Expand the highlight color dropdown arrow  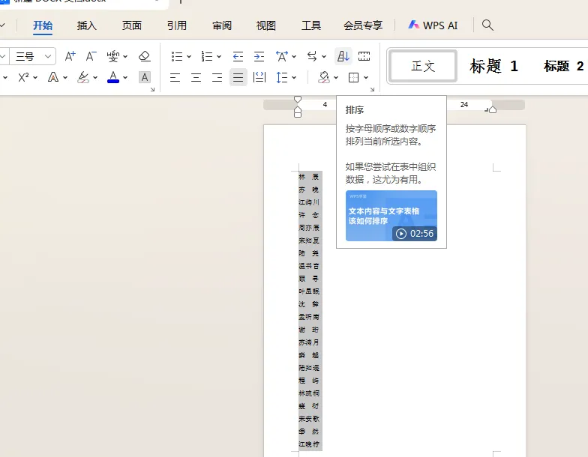coord(95,78)
